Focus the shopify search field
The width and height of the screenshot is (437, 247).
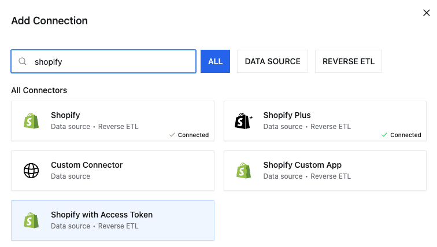103,61
